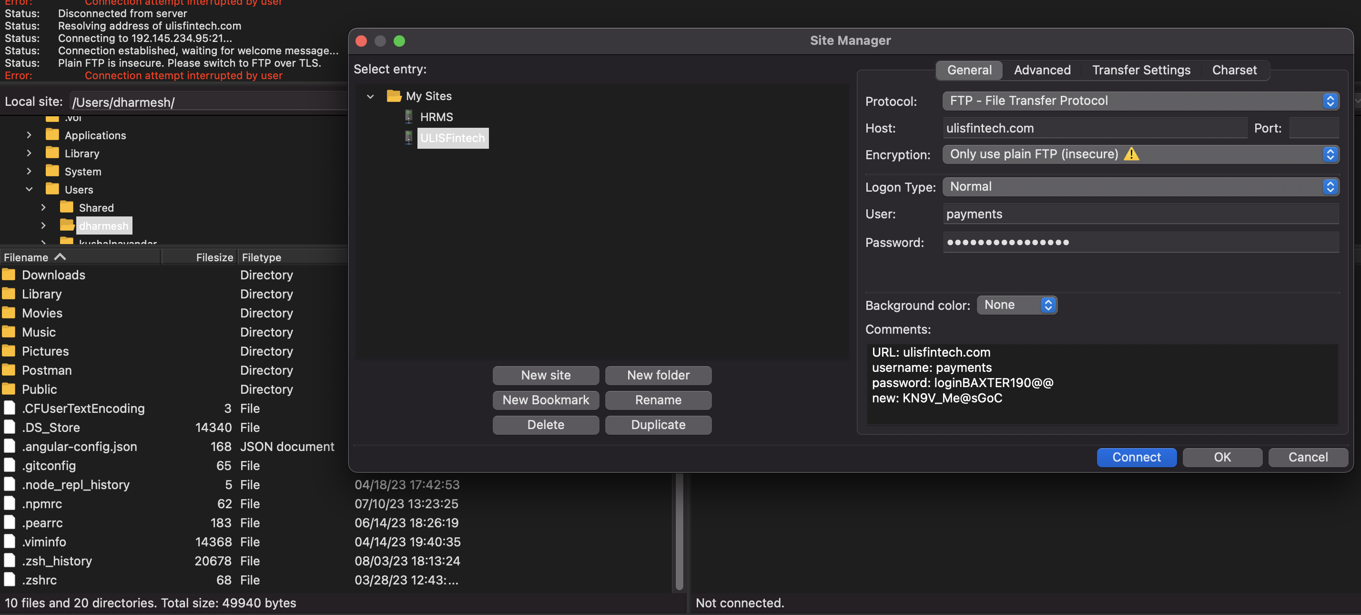Image resolution: width=1361 pixels, height=615 pixels.
Task: Click the .zshrc file icon
Action: (x=10, y=580)
